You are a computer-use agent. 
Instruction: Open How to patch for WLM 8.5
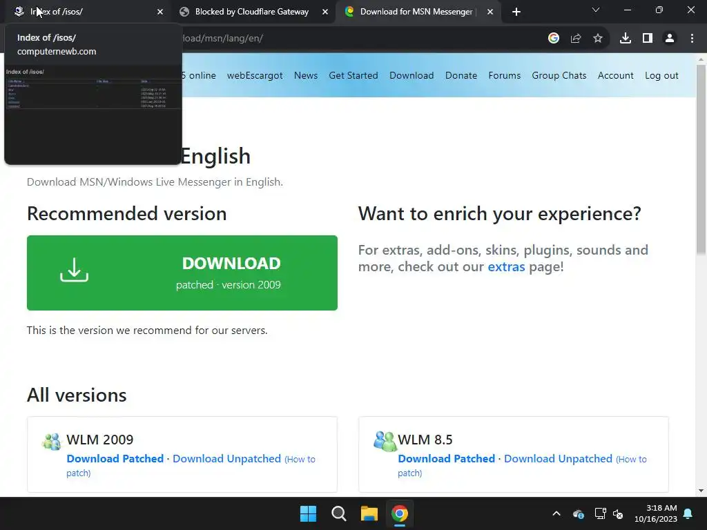pos(631,460)
